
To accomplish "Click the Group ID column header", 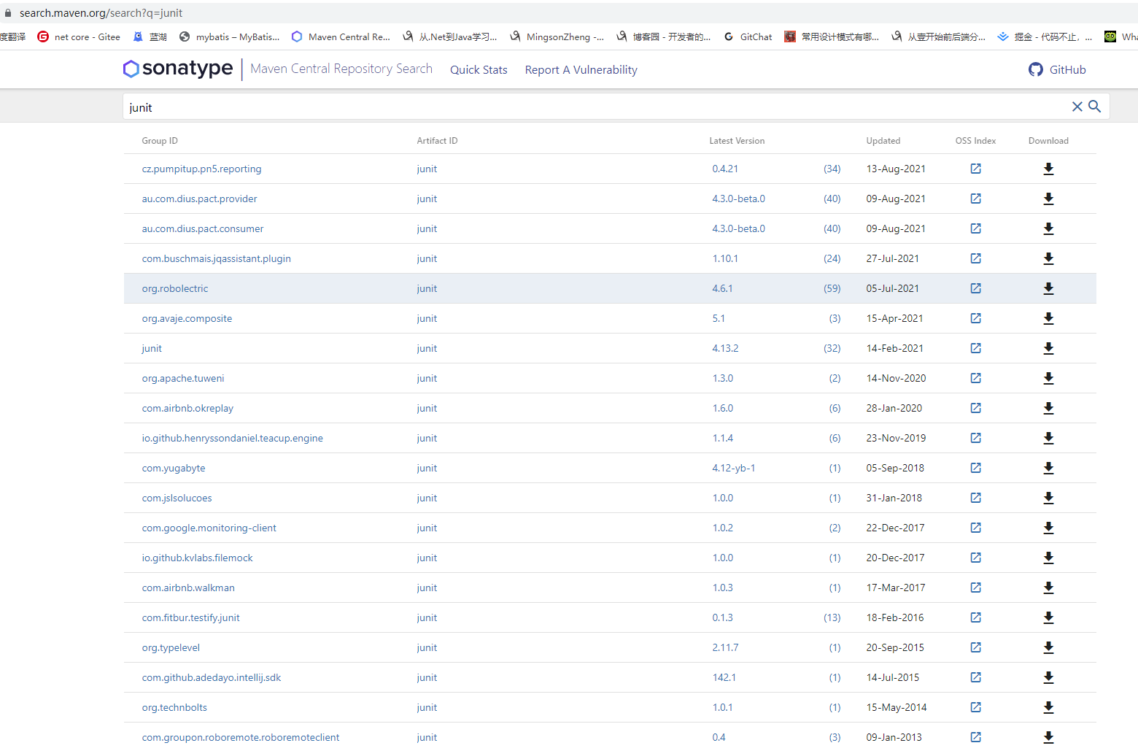I will point(160,141).
